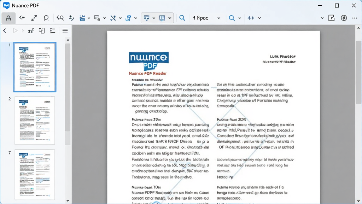Click the circled person account icon
362x204 pixels.
click(x=344, y=18)
